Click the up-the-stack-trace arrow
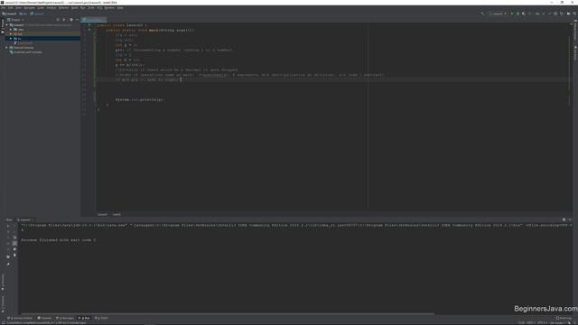This screenshot has width=578, height=325. (x=14, y=226)
